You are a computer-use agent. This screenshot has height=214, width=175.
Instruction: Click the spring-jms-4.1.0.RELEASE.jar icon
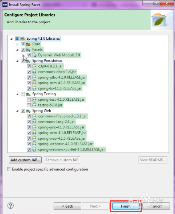(x=34, y=127)
